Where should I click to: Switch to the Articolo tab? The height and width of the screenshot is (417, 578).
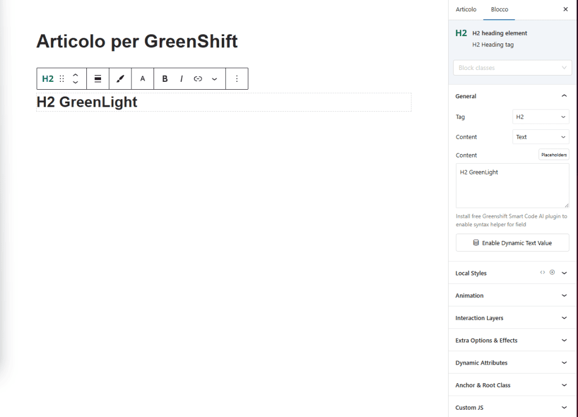[x=466, y=10]
